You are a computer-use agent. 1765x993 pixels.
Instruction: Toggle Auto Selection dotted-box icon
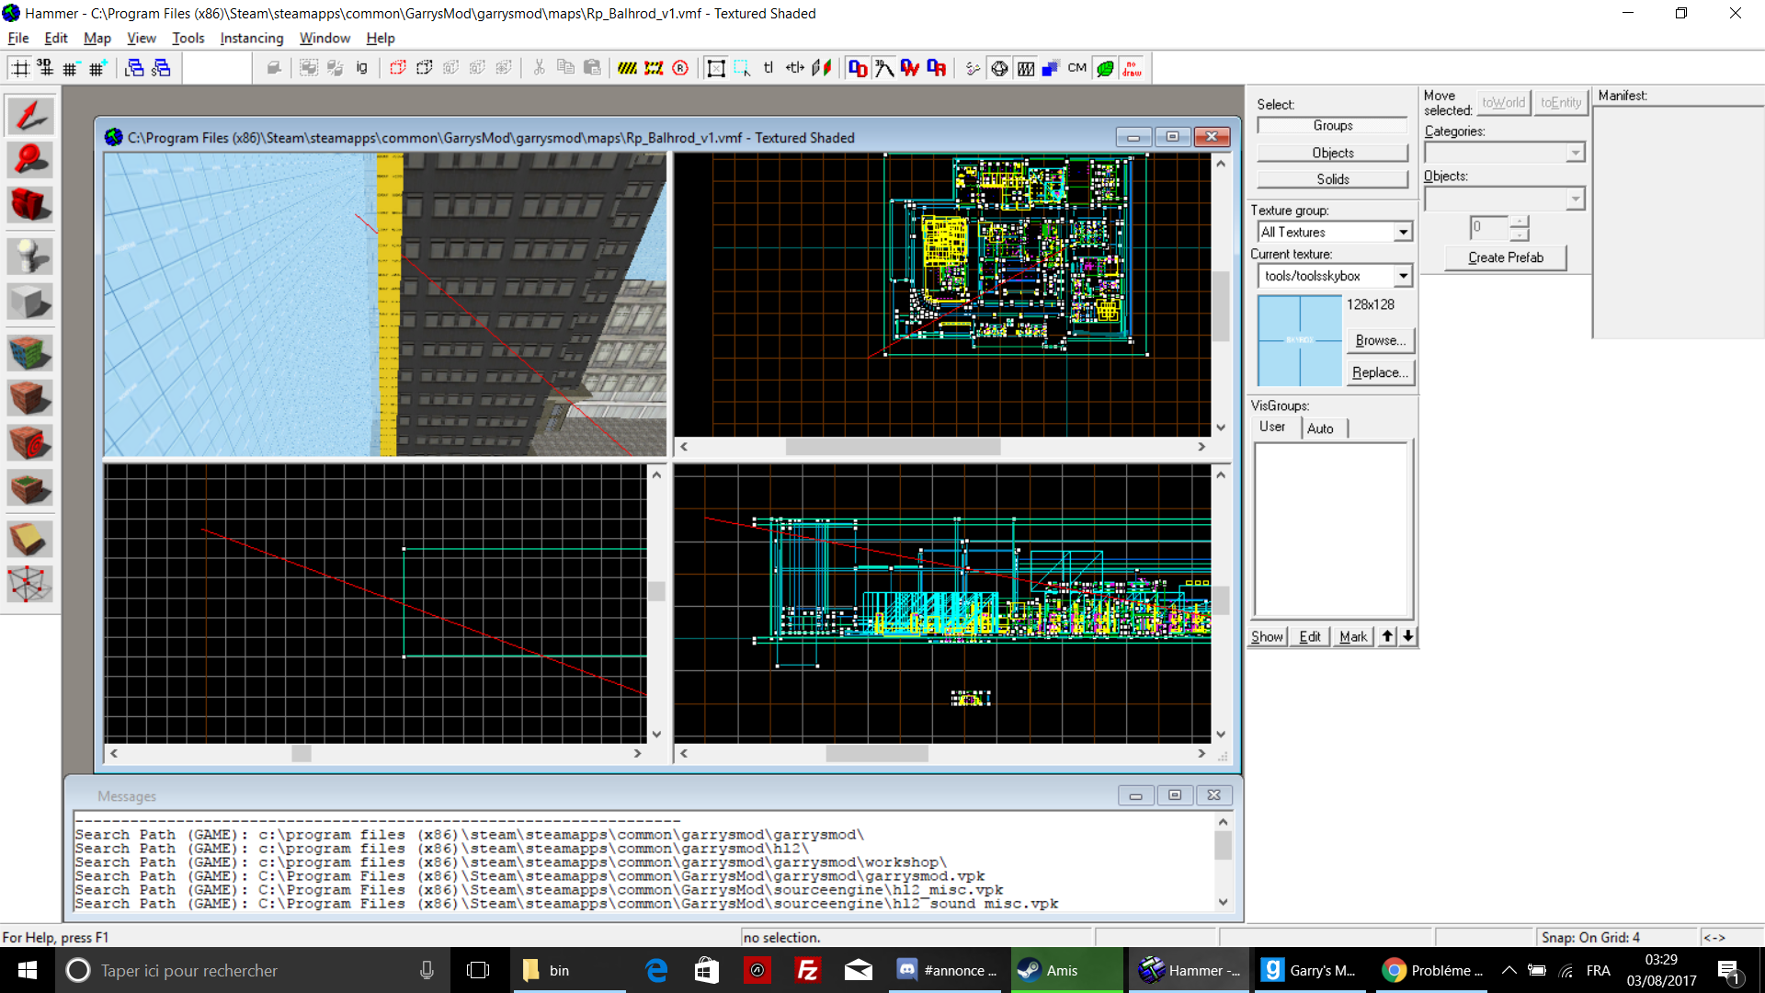(x=742, y=68)
